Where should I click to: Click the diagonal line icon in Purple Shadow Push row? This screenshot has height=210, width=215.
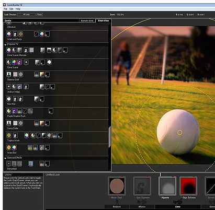coord(25,111)
